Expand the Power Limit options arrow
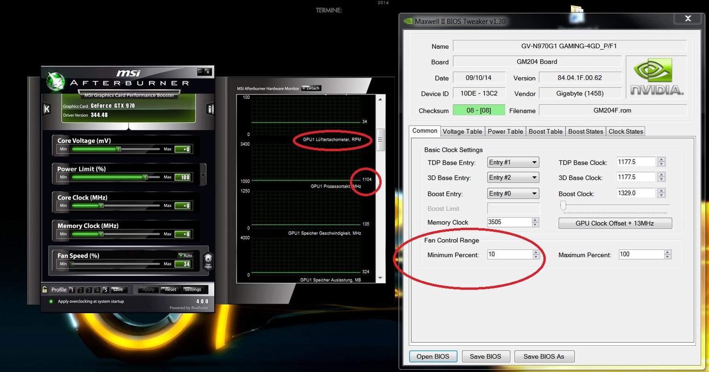The width and height of the screenshot is (709, 372). (203, 175)
